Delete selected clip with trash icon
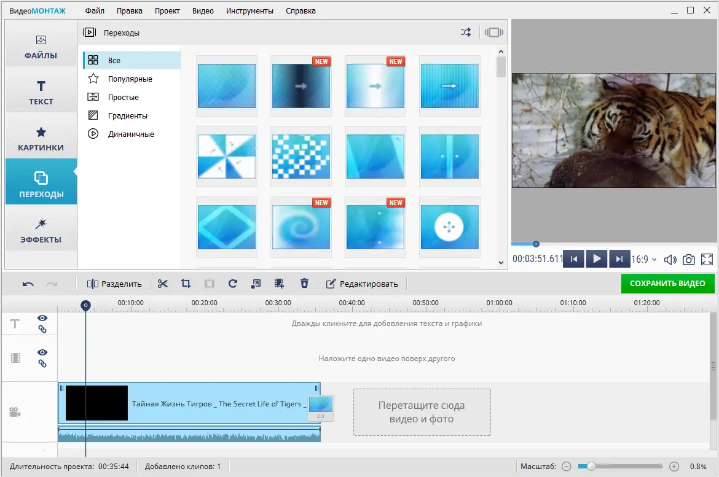 [304, 284]
